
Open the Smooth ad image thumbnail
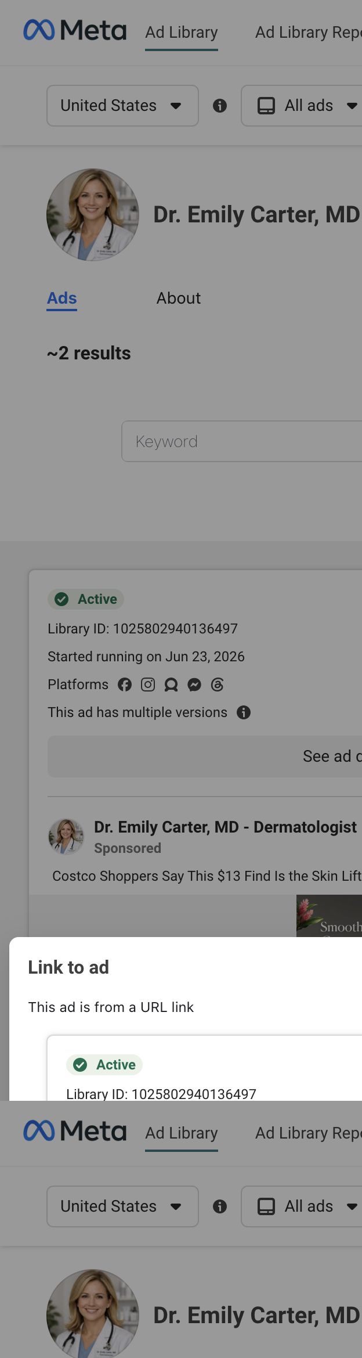[x=329, y=916]
